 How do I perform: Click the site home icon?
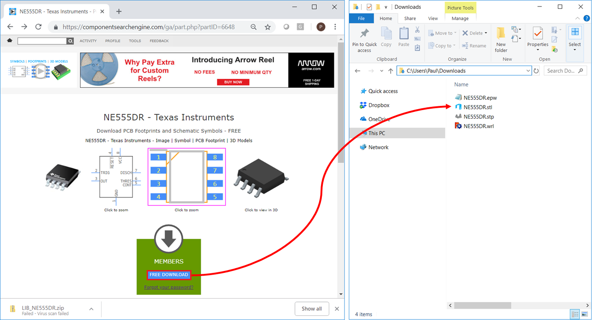pyautogui.click(x=10, y=41)
